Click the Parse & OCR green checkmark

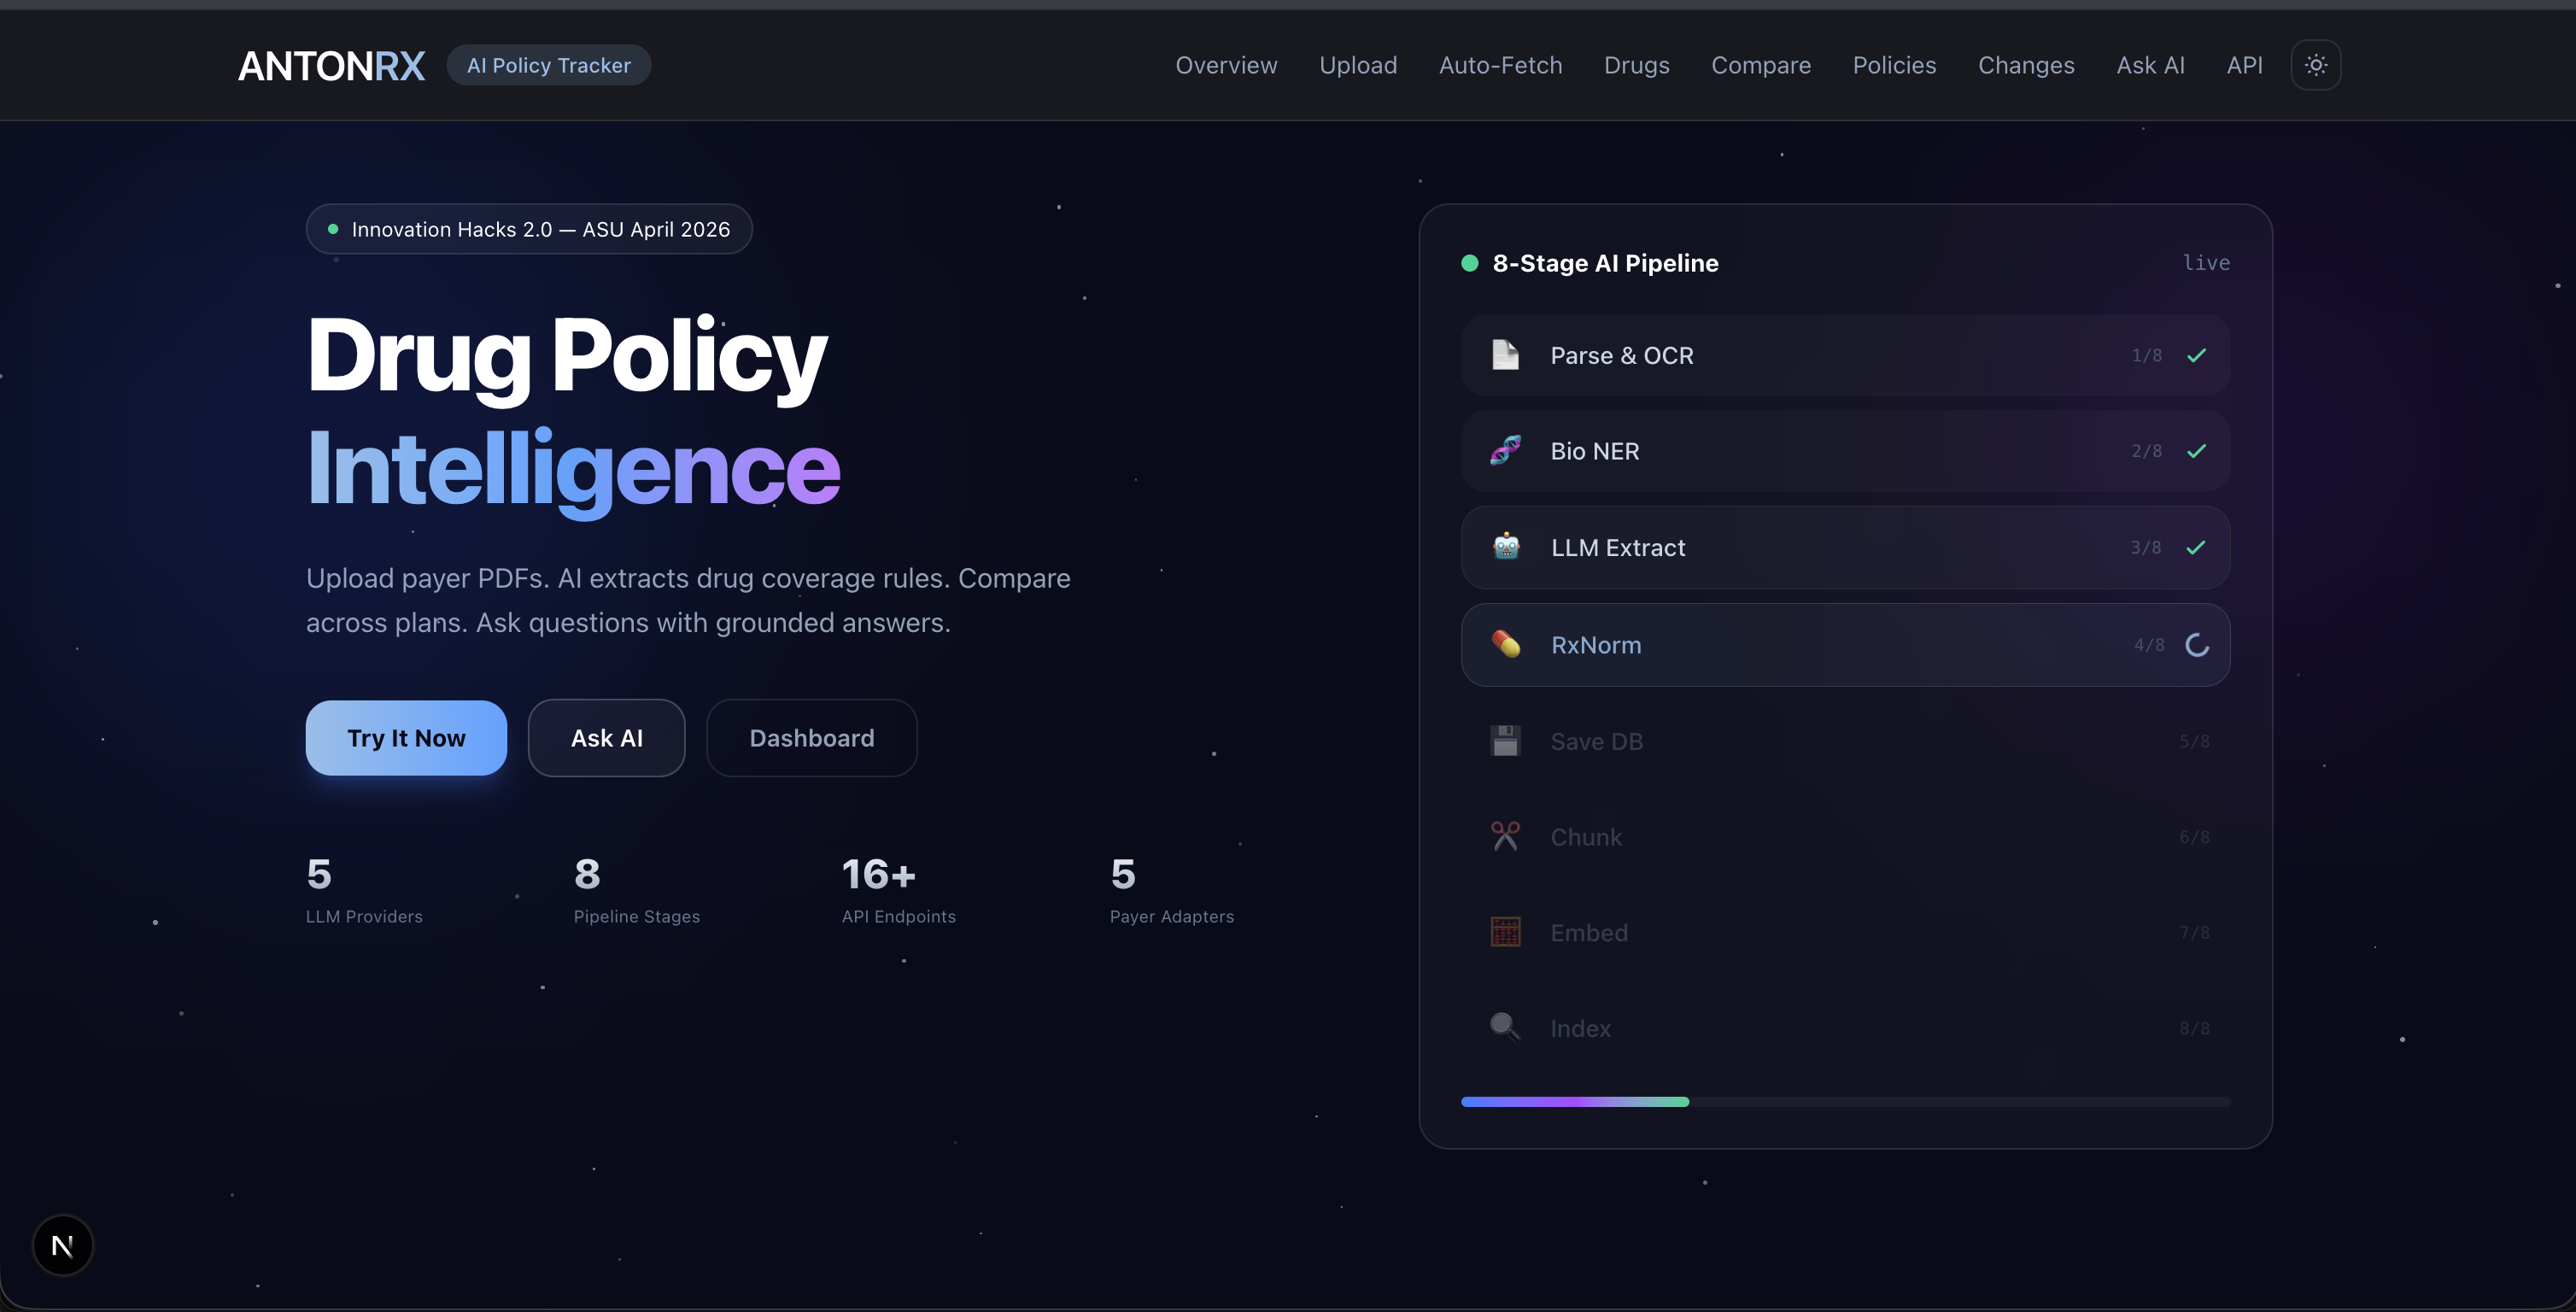2196,356
